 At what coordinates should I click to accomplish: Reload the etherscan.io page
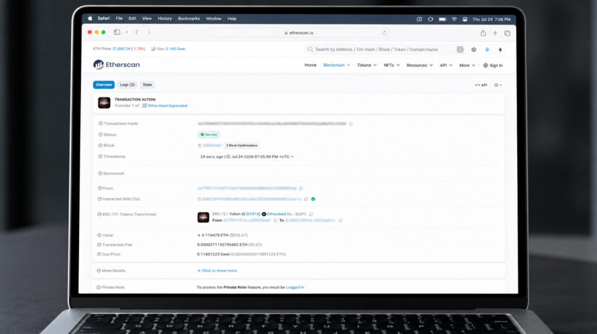384,33
